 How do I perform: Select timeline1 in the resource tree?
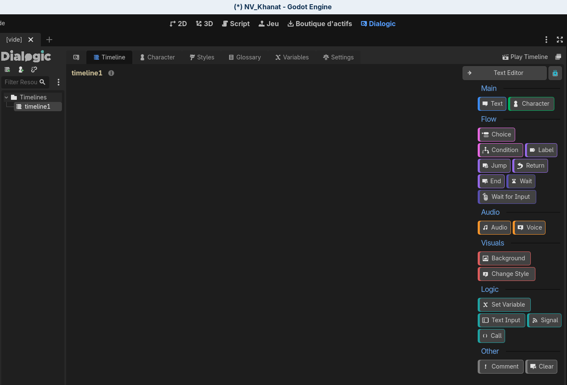tap(37, 107)
